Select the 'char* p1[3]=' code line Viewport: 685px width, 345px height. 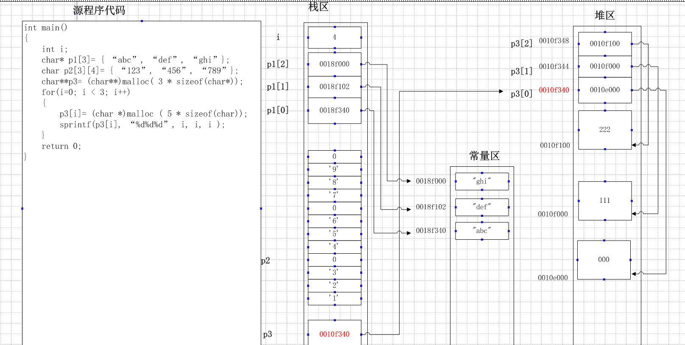point(135,60)
